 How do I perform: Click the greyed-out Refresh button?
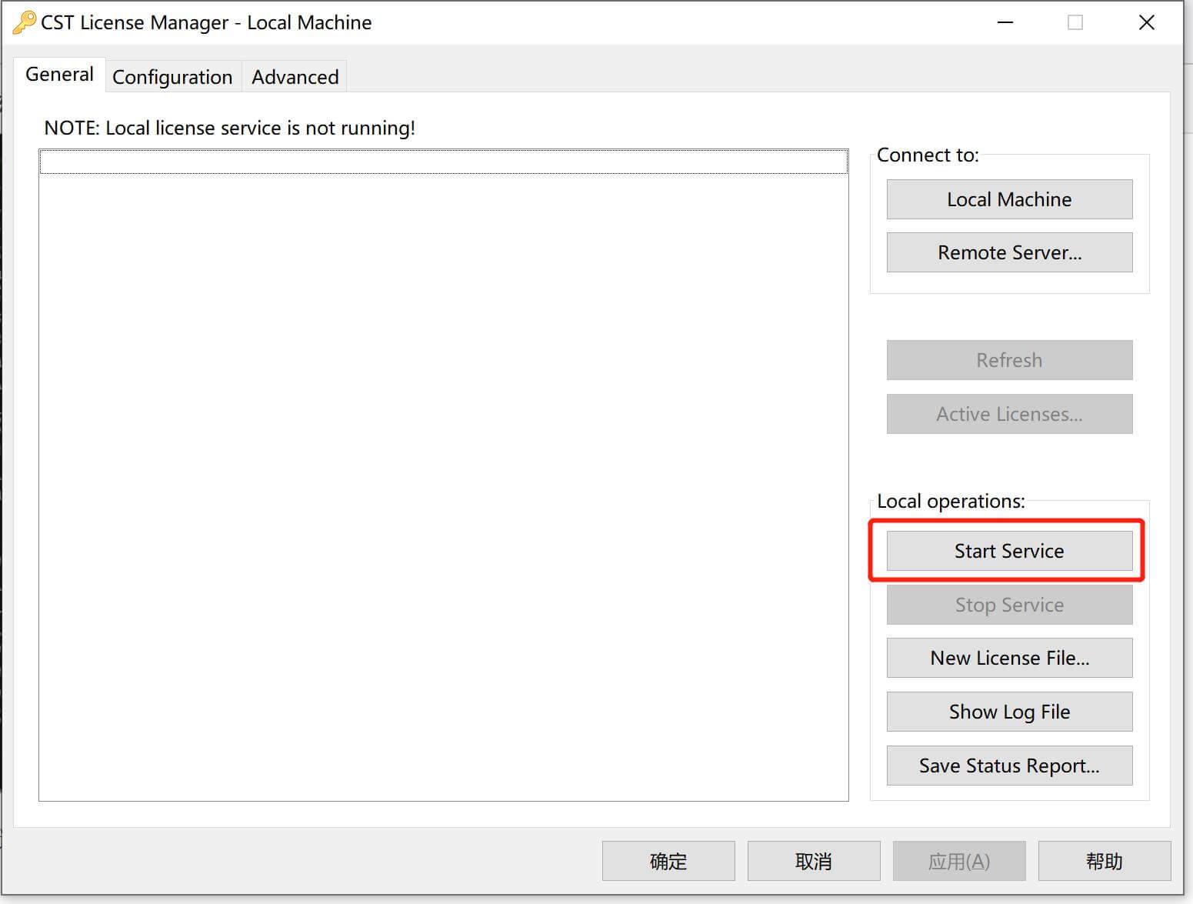(x=1008, y=360)
